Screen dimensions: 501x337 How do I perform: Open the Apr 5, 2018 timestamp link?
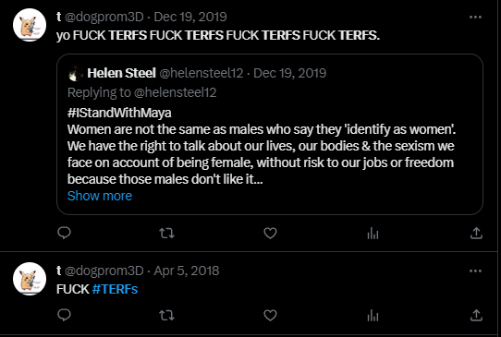coord(187,271)
